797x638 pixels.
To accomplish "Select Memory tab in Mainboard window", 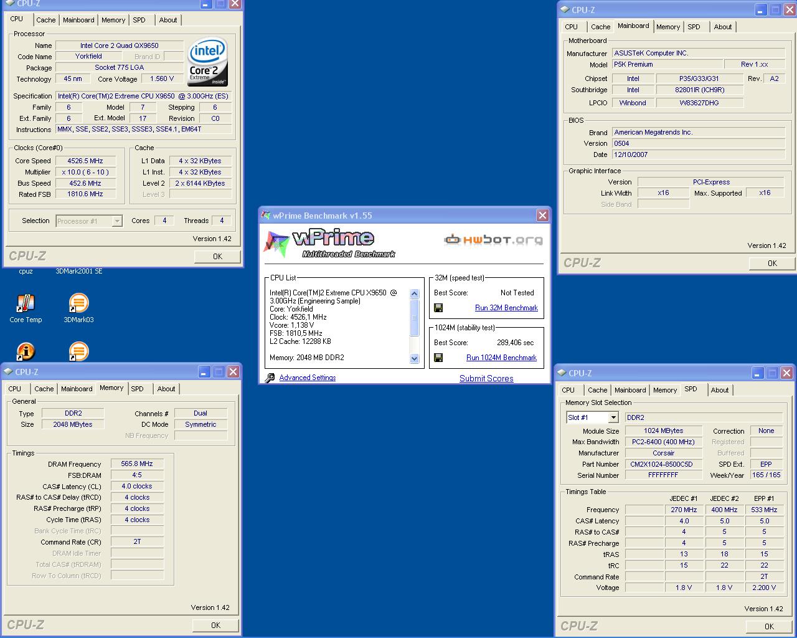I will tap(668, 27).
